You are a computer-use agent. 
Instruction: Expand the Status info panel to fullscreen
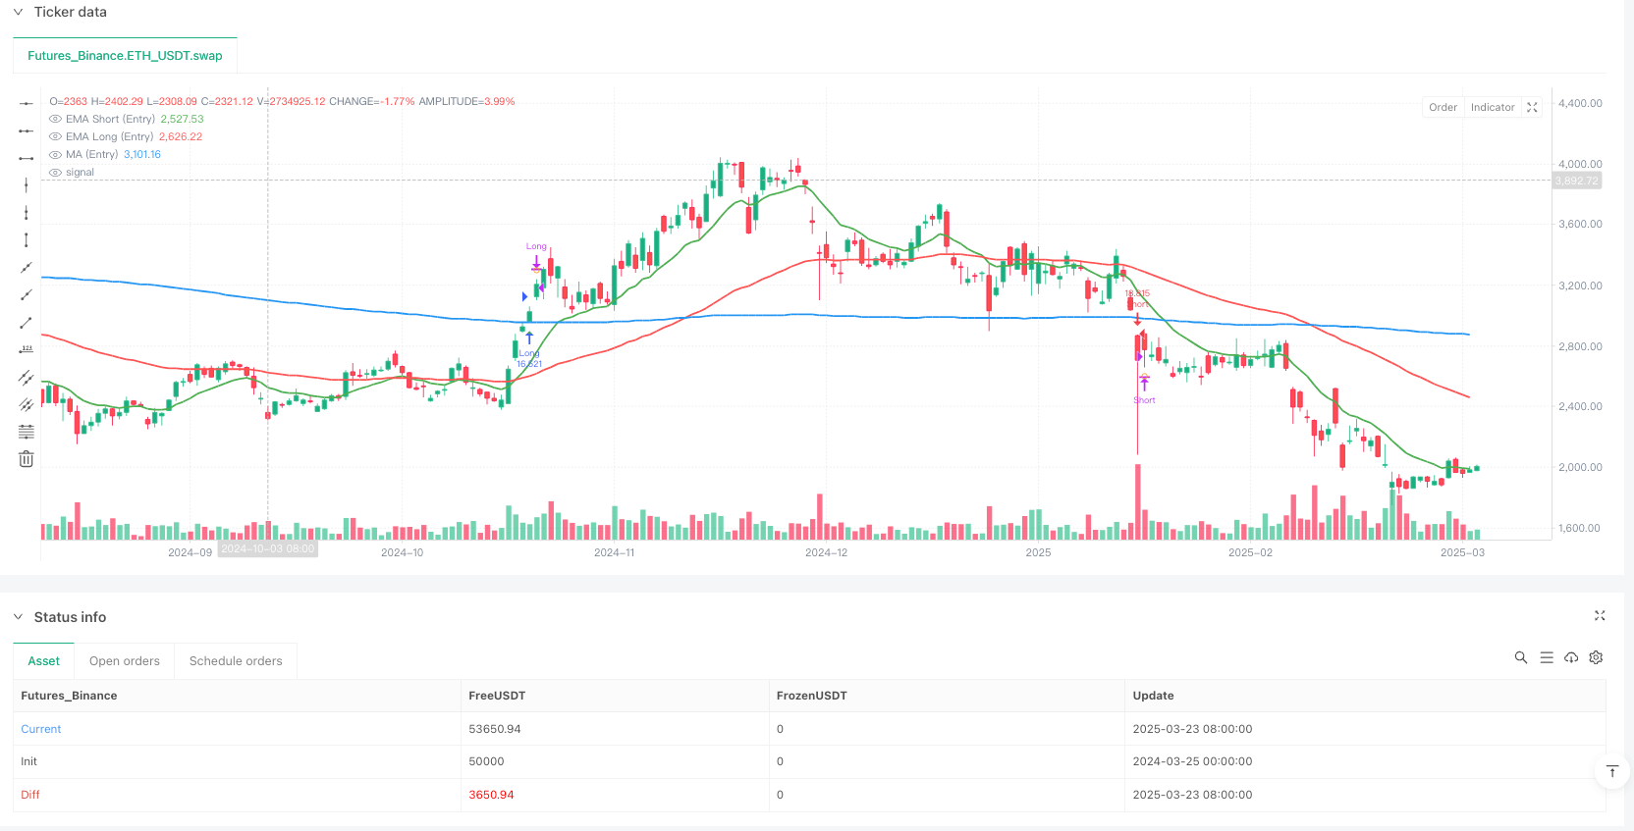tap(1600, 616)
